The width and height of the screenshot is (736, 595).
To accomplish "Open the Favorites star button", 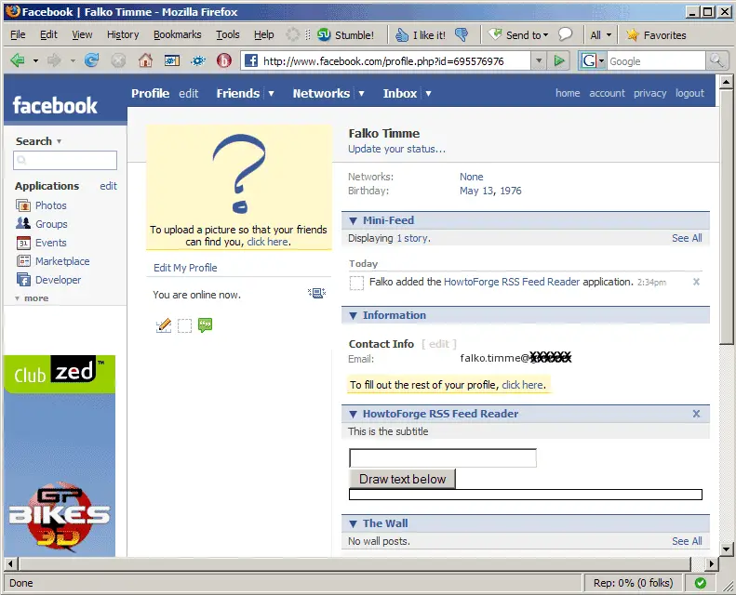I will click(x=656, y=34).
